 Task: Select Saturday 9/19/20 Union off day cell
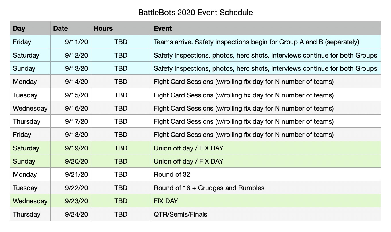pyautogui.click(x=266, y=148)
